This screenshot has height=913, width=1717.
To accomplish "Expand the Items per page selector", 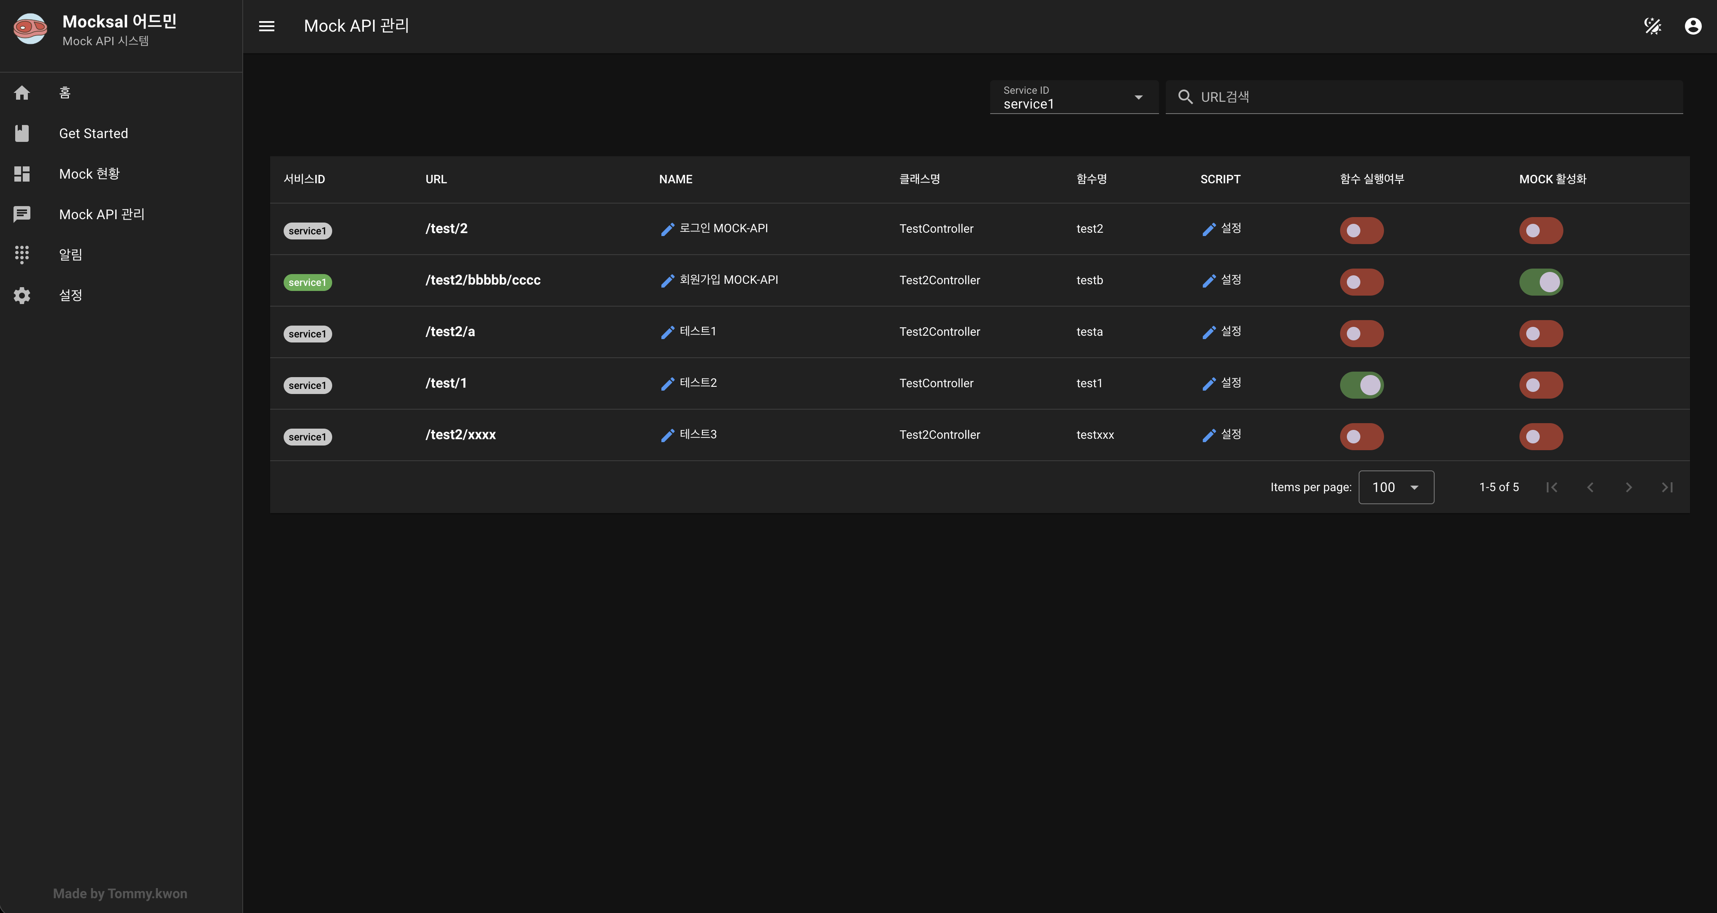I will pos(1396,487).
